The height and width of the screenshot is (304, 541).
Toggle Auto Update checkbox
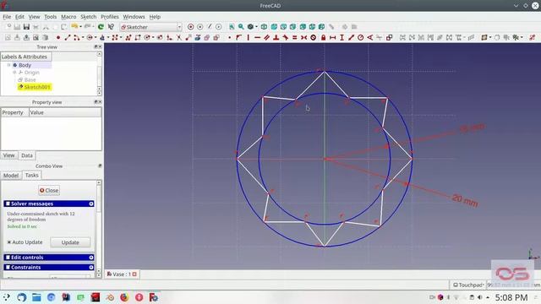pos(9,242)
